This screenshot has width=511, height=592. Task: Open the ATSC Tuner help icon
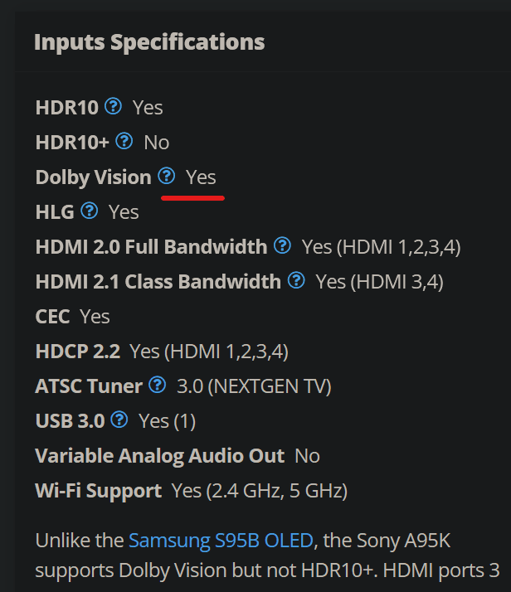157,385
